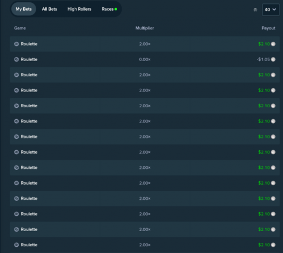Switch to the My Bets tab
The height and width of the screenshot is (253, 283).
(24, 9)
